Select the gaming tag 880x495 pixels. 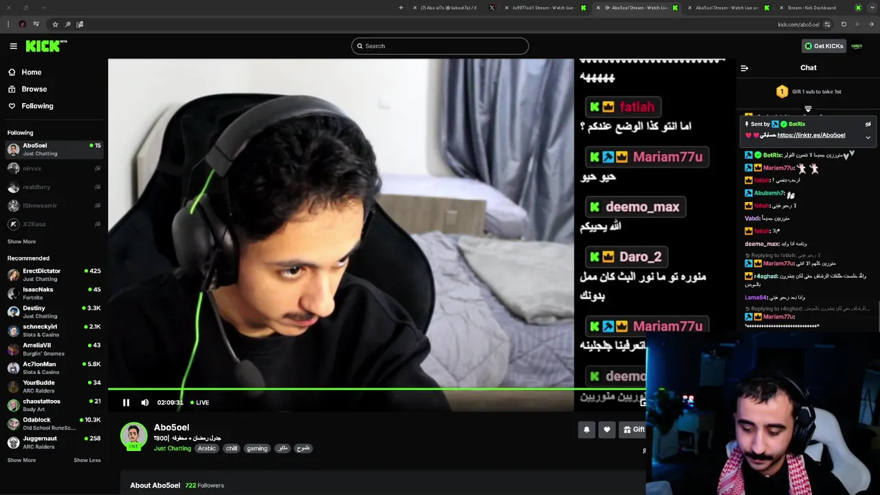click(257, 448)
